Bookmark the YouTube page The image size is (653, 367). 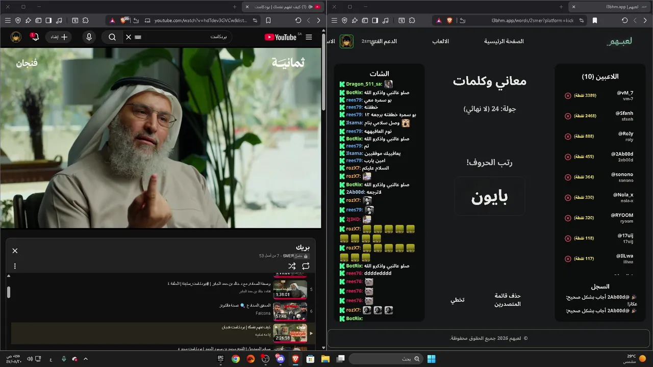(268, 20)
